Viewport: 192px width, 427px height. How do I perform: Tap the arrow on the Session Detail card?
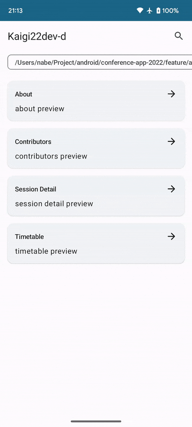pos(171,189)
